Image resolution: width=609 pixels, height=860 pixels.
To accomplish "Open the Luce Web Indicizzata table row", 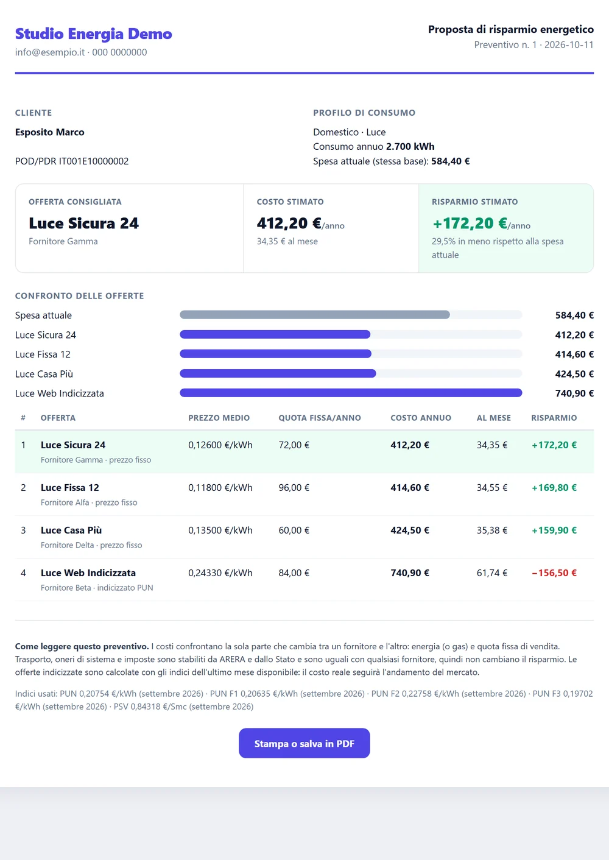I will [x=304, y=580].
